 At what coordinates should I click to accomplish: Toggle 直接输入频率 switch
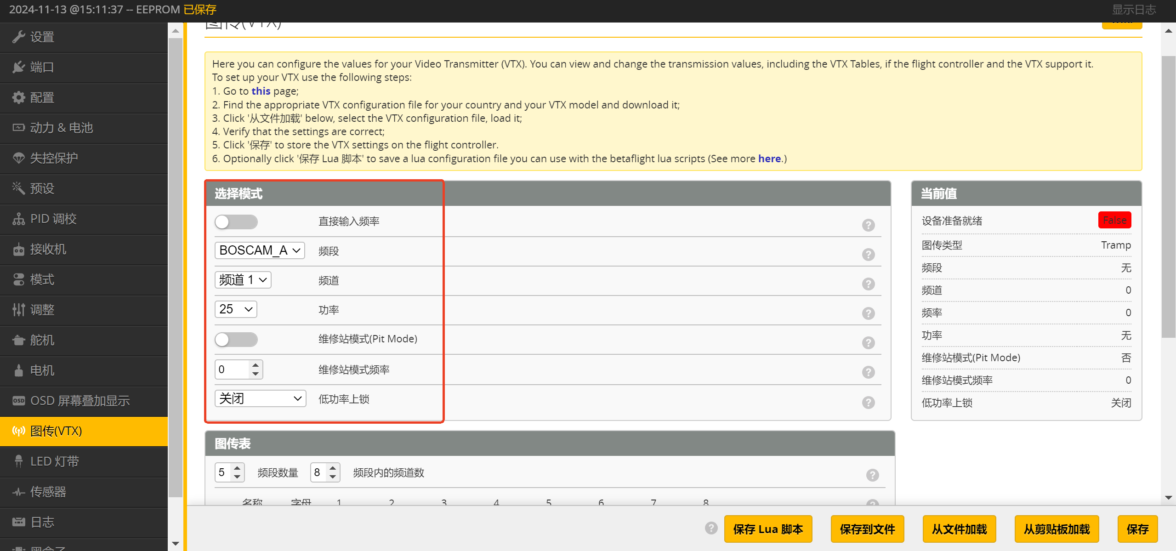coord(236,222)
